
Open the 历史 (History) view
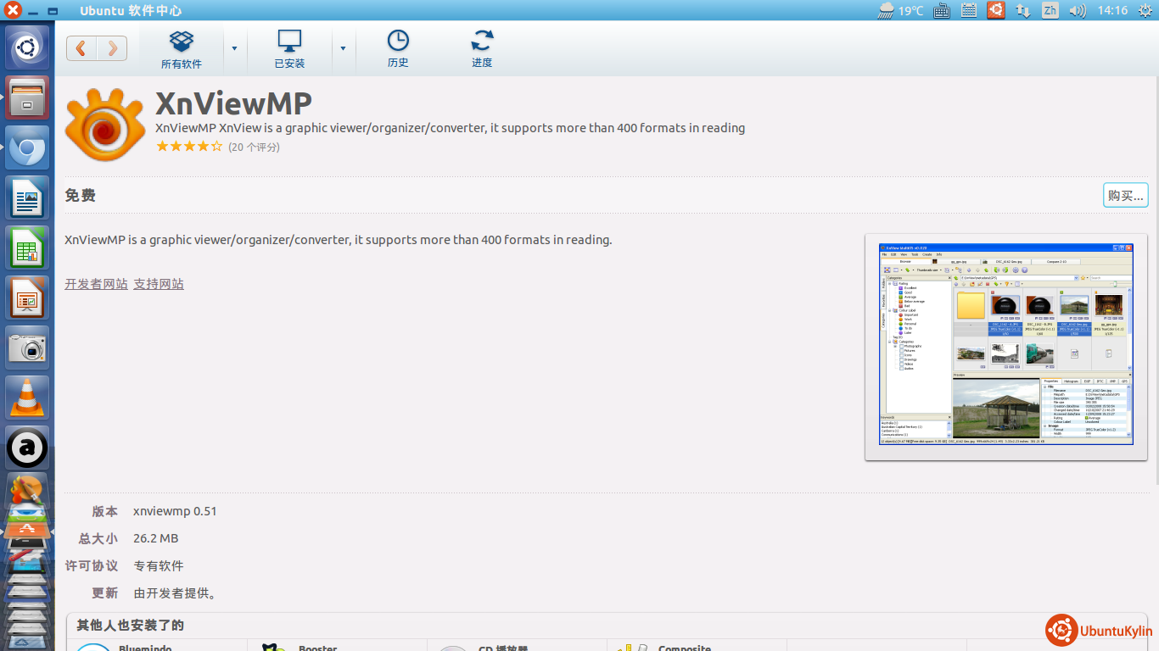coord(398,50)
